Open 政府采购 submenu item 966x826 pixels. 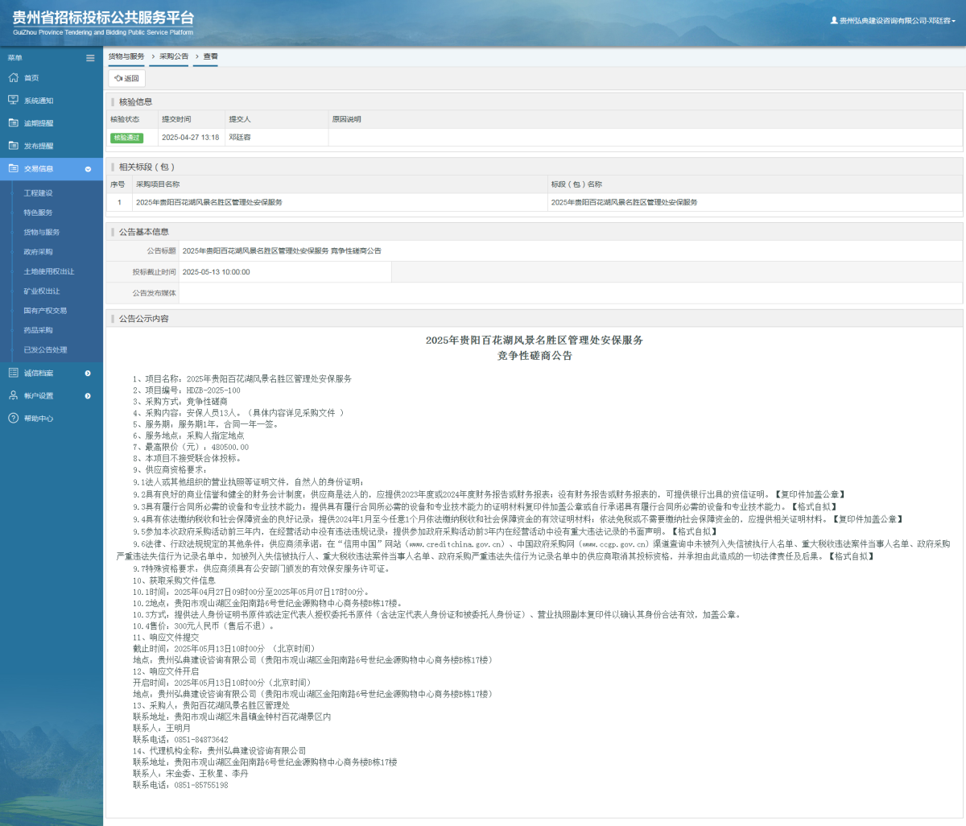[38, 252]
